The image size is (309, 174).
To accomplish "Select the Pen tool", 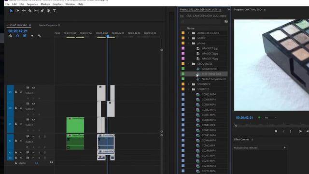I will (x=42, y=11).
